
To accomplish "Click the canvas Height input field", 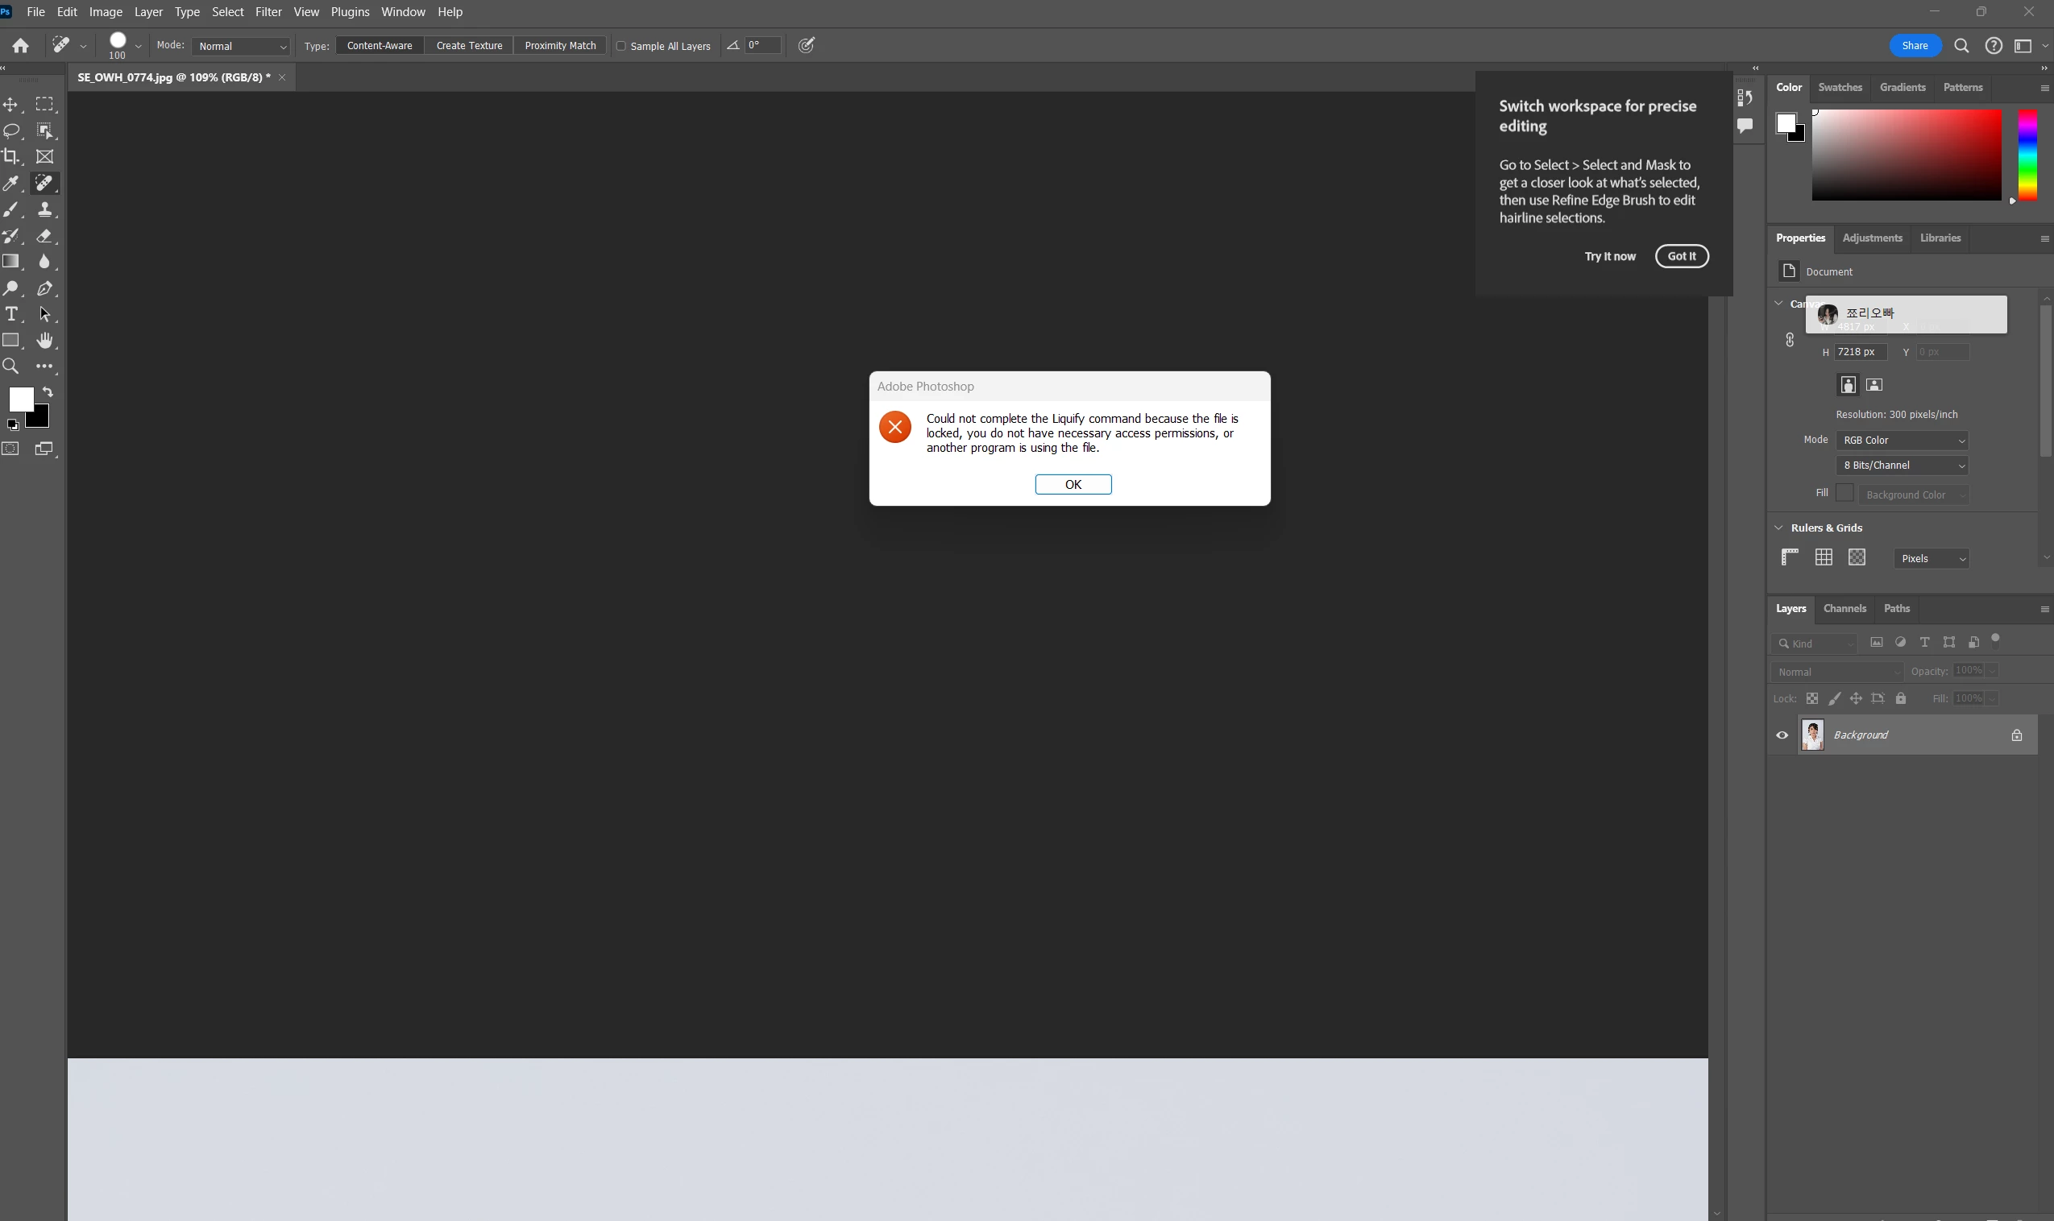I will (1859, 351).
